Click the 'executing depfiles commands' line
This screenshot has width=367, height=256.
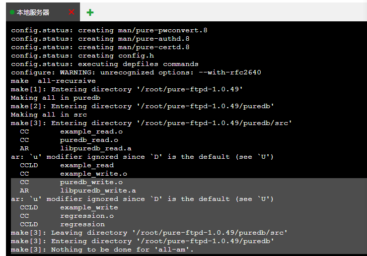tap(105, 64)
